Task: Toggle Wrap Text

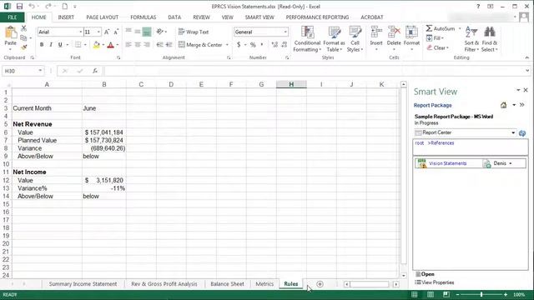Action: point(194,32)
